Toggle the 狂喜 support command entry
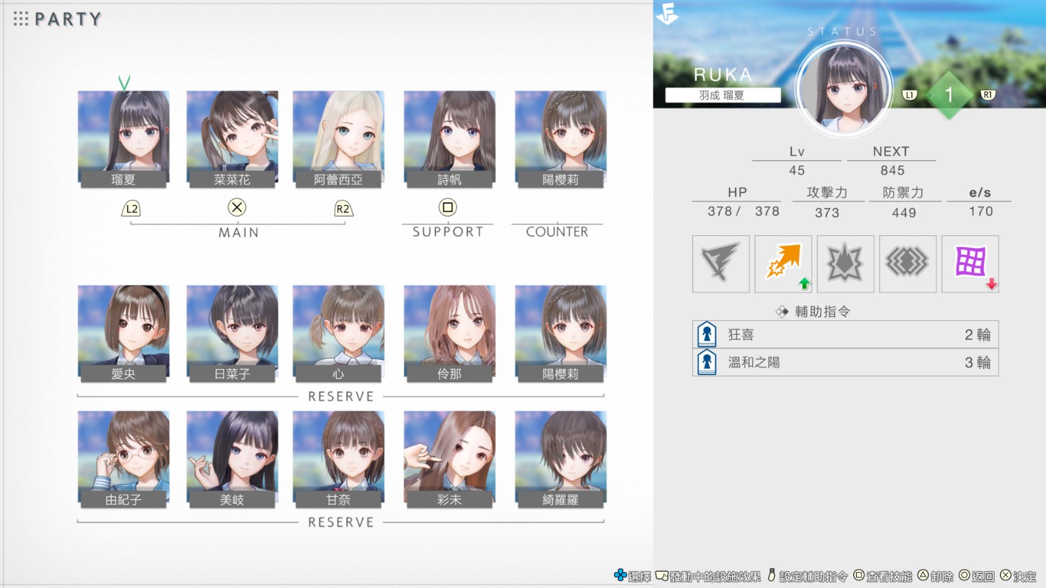The height and width of the screenshot is (588, 1046). (x=843, y=334)
